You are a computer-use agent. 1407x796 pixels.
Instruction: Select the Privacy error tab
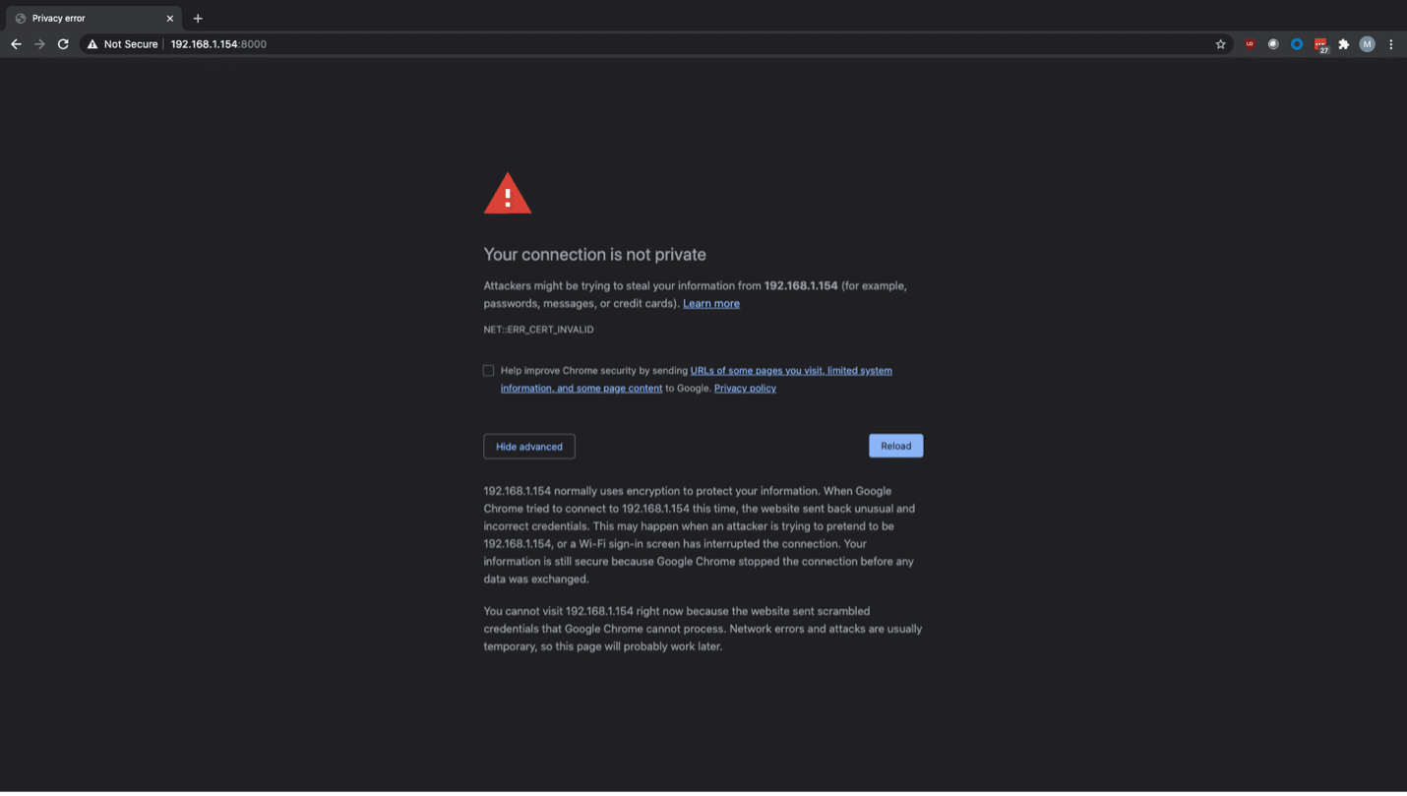pyautogui.click(x=93, y=18)
